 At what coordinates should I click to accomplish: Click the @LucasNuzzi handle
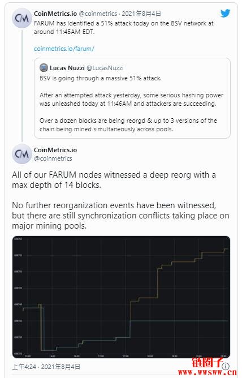tap(105, 68)
